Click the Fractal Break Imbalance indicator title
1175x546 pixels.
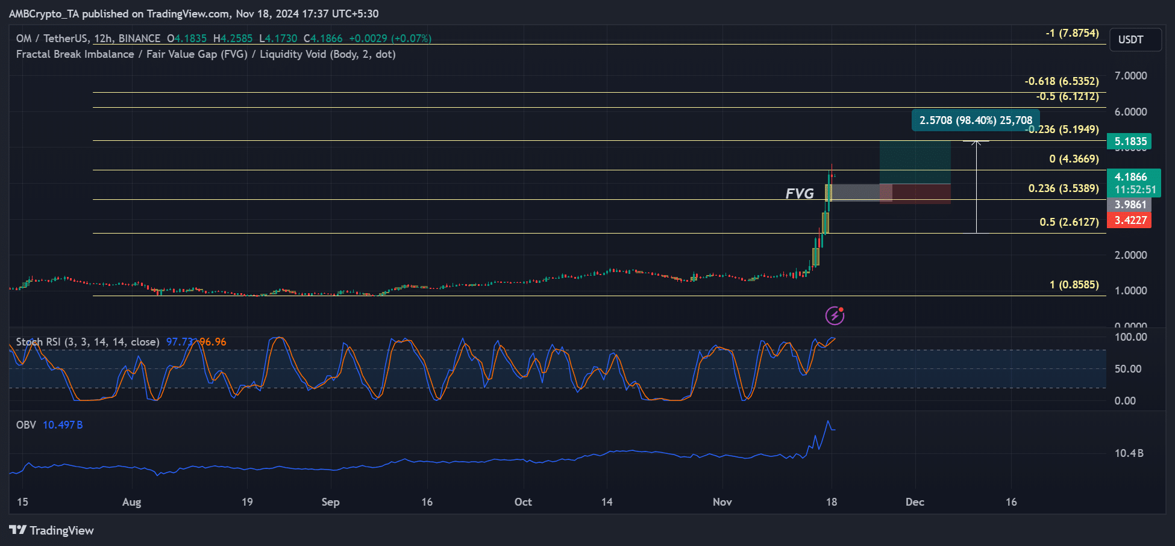tap(205, 54)
